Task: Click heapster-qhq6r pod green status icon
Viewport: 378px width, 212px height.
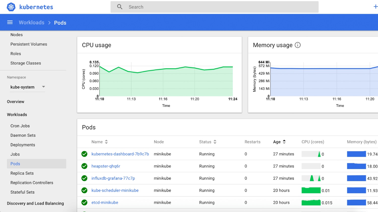Action: click(84, 166)
